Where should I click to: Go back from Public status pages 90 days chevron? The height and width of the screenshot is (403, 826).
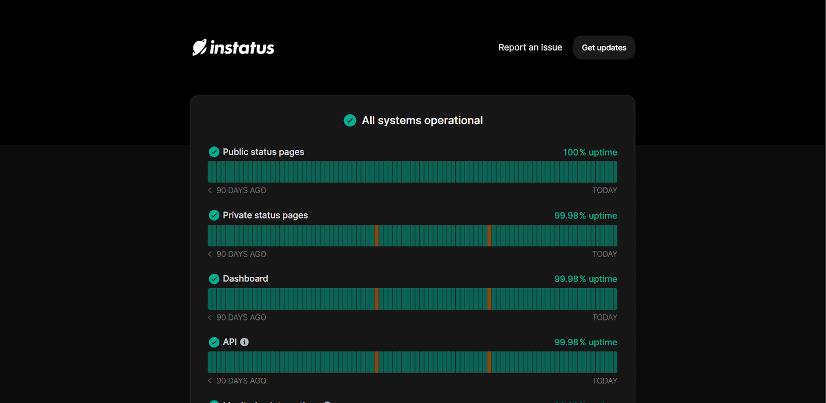click(210, 191)
